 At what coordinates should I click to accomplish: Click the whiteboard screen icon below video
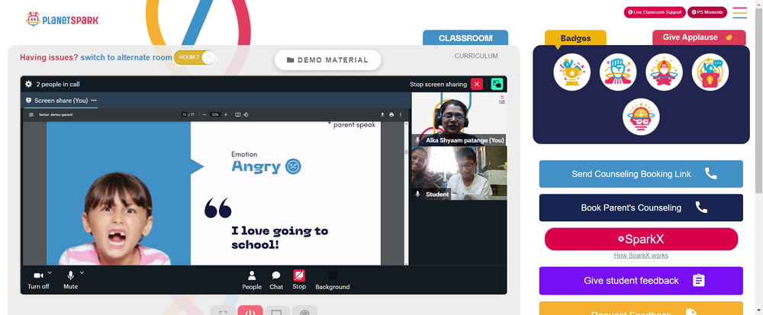tap(277, 311)
